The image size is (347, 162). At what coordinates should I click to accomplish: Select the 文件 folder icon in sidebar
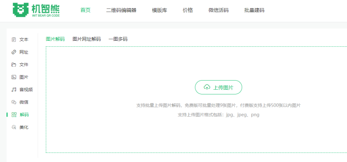coord(14,65)
